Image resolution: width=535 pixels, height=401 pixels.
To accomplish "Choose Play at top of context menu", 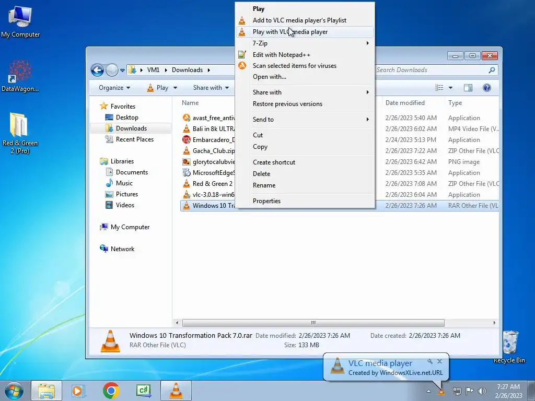I will [x=305, y=9].
